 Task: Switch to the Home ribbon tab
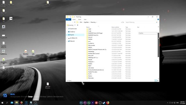[74, 20]
